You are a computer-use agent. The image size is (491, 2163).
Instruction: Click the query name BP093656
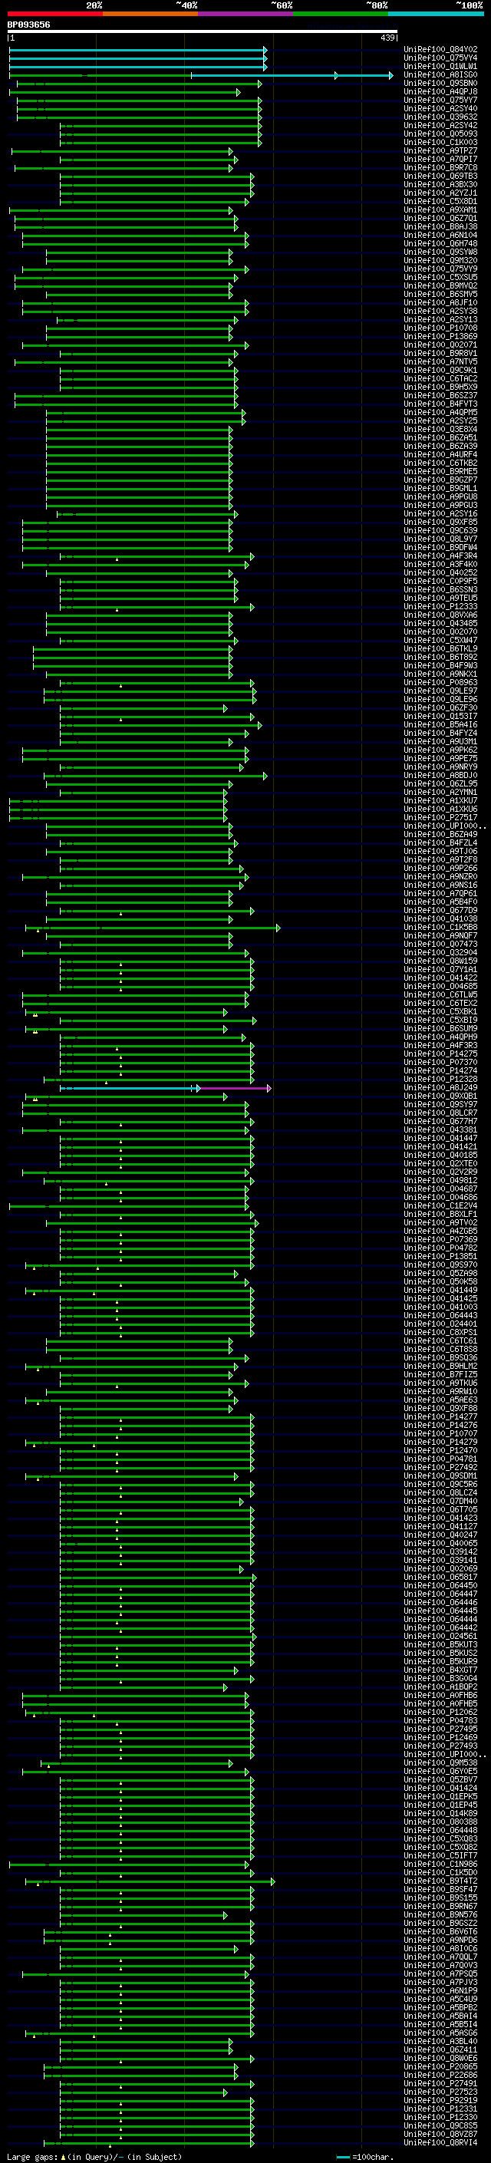[x=28, y=25]
